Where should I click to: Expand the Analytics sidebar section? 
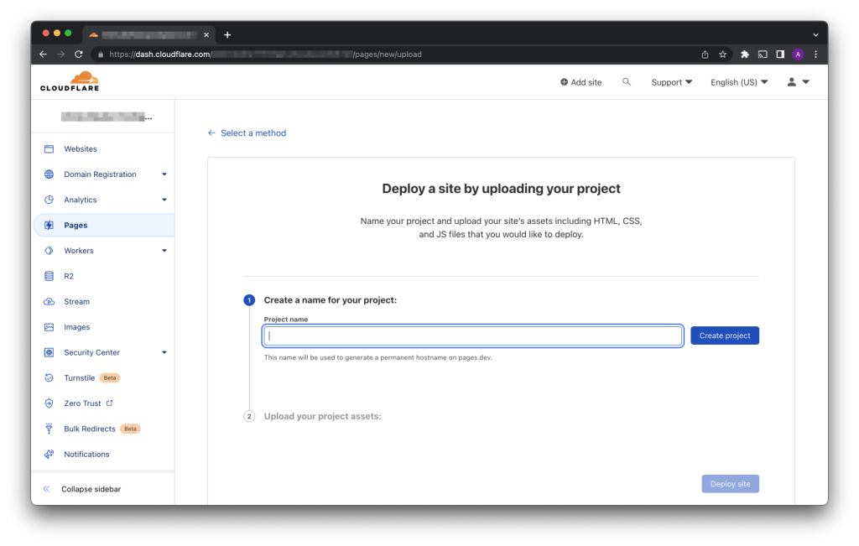(x=164, y=200)
